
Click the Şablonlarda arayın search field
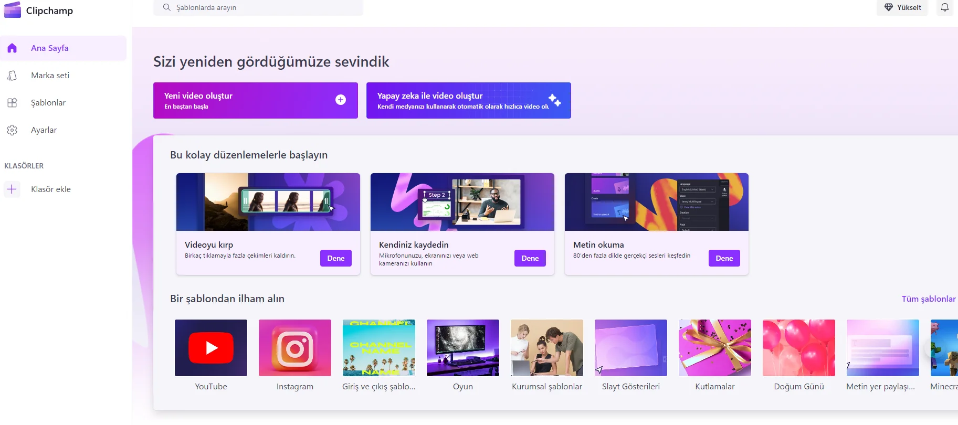[258, 7]
